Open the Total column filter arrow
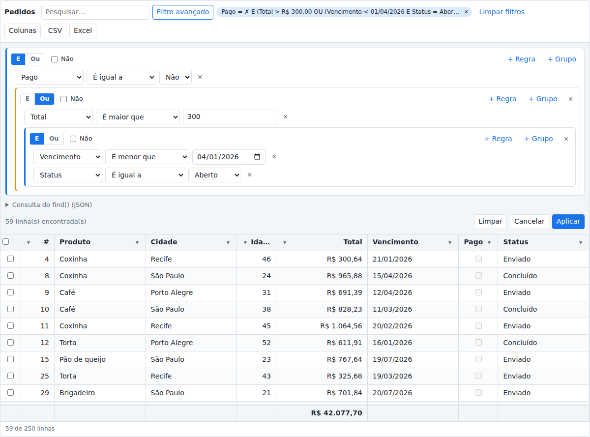The height and width of the screenshot is (437, 590). pos(285,242)
